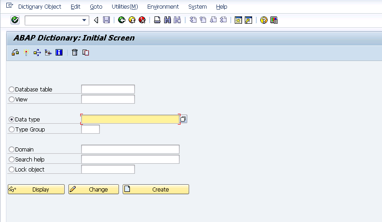Click the yellow Help question mark icon
Image resolution: width=382 pixels, height=222 pixels.
(x=264, y=20)
